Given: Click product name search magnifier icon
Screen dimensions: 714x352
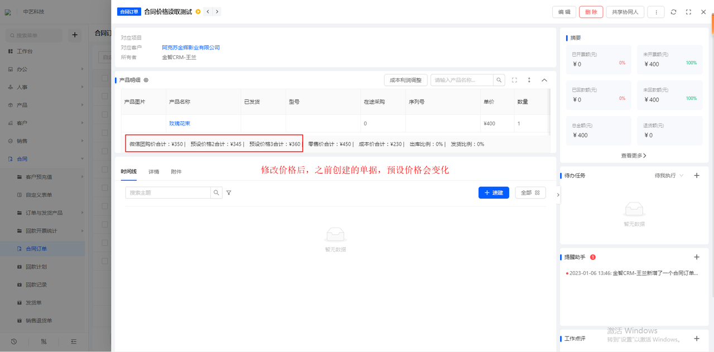Looking at the screenshot, I should (500, 80).
